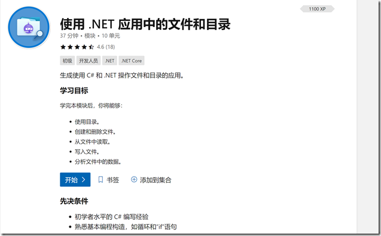Click the 37 分钟 • 模块 • 10 单元 info line
The image size is (381, 236).
click(x=90, y=36)
